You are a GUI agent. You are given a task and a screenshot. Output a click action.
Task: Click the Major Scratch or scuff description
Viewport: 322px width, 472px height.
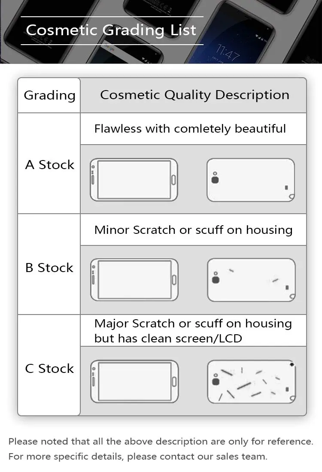pyautogui.click(x=193, y=331)
